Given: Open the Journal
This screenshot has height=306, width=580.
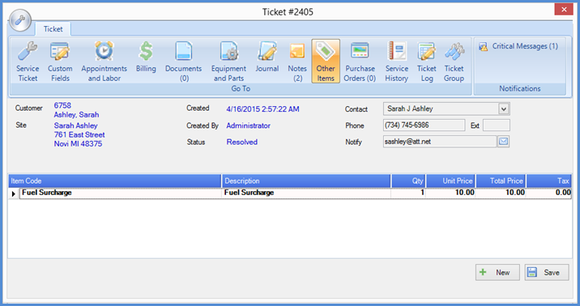Looking at the screenshot, I should pyautogui.click(x=267, y=57).
